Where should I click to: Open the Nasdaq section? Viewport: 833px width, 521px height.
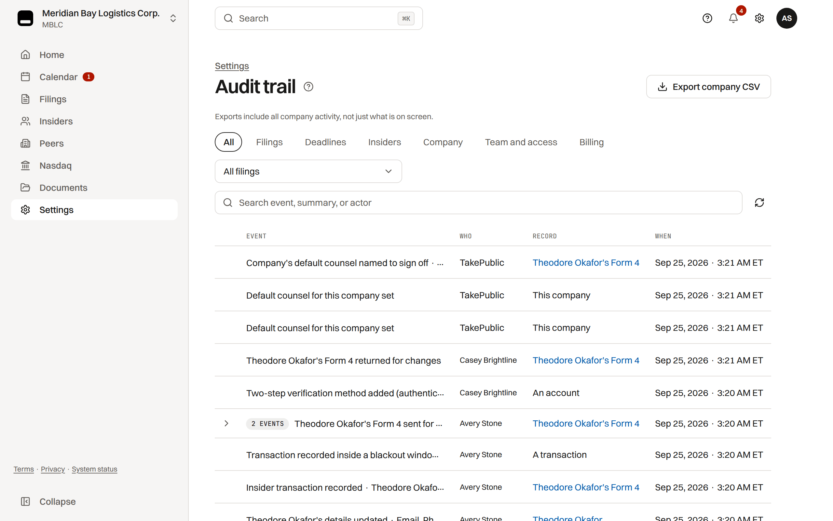tap(94, 165)
